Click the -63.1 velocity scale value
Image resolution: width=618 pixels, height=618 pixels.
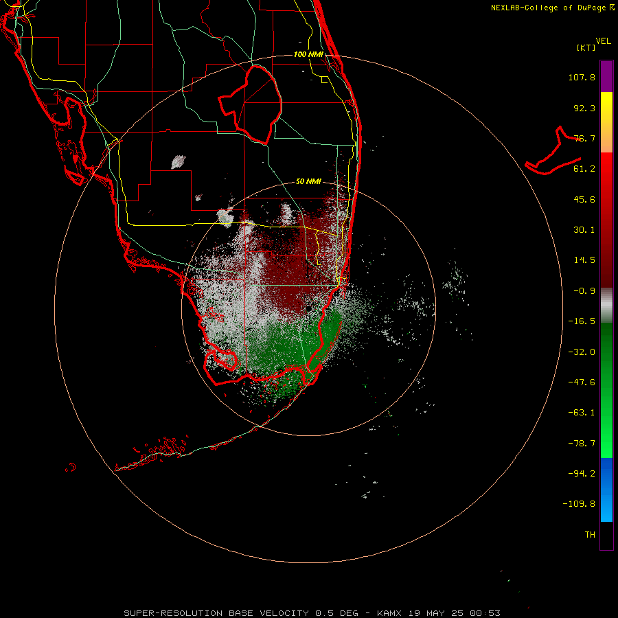[x=582, y=413]
